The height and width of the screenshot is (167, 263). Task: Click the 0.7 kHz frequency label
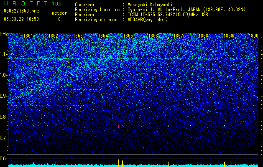click(x=4, y=138)
